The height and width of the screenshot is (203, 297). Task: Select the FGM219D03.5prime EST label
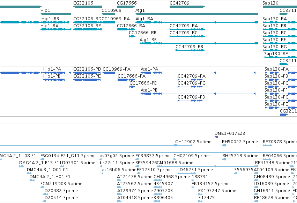click(x=61, y=184)
